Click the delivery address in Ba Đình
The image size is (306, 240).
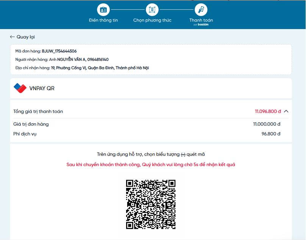100,68
